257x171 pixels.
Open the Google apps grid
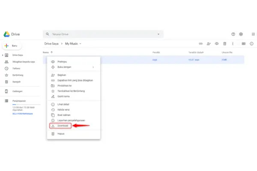click(x=251, y=34)
